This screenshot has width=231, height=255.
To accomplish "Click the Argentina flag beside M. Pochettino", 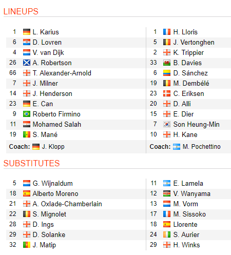I will tap(177, 147).
